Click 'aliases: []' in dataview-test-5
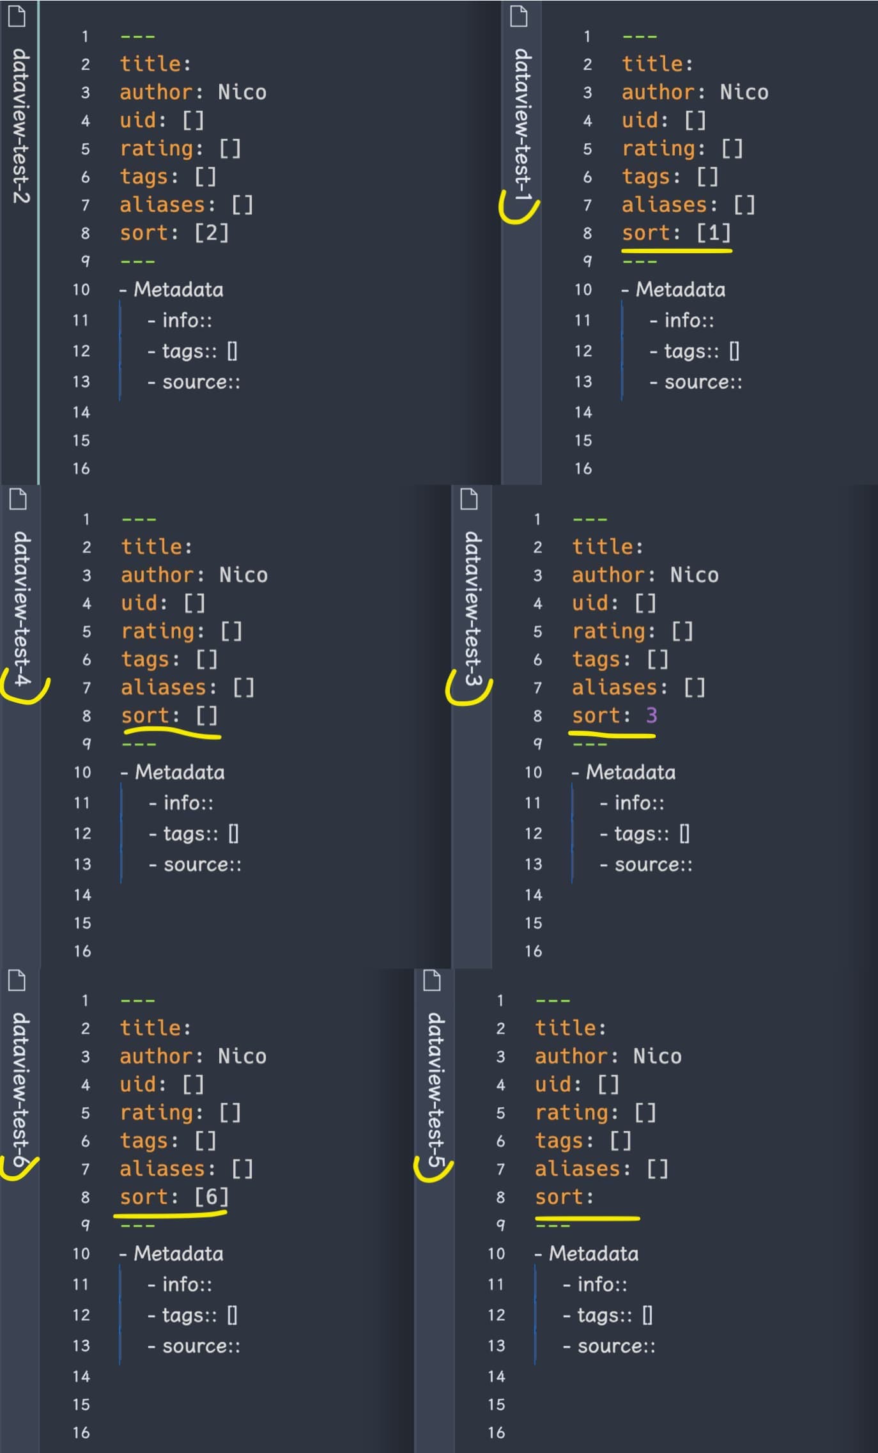Viewport: 878px width, 1453px height. (602, 1169)
